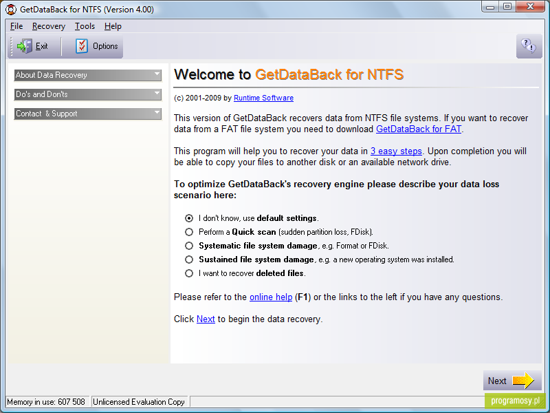Image resolution: width=550 pixels, height=413 pixels.
Task: Expand the About Data Recovery panel arrow
Action: (157, 74)
